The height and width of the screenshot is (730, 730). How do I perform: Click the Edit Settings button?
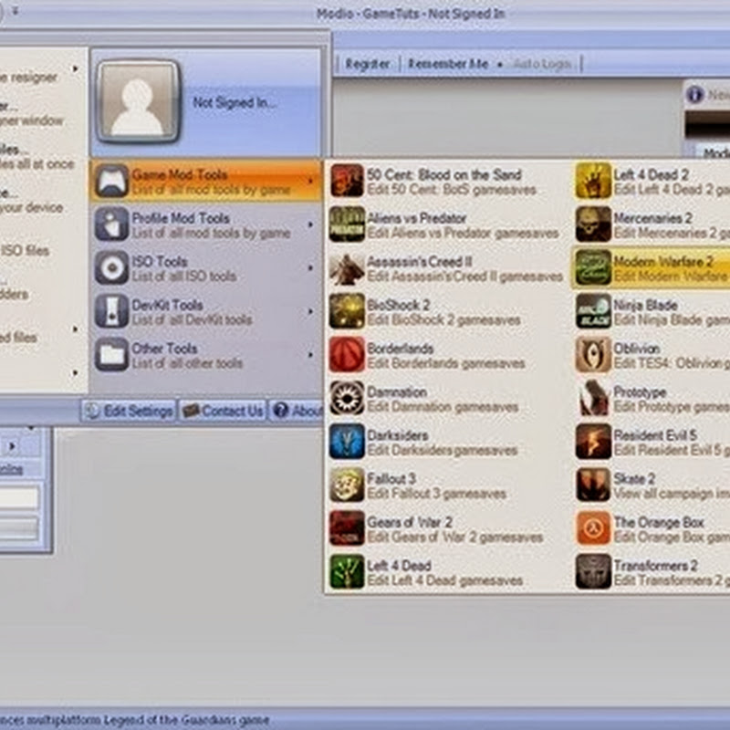point(129,411)
